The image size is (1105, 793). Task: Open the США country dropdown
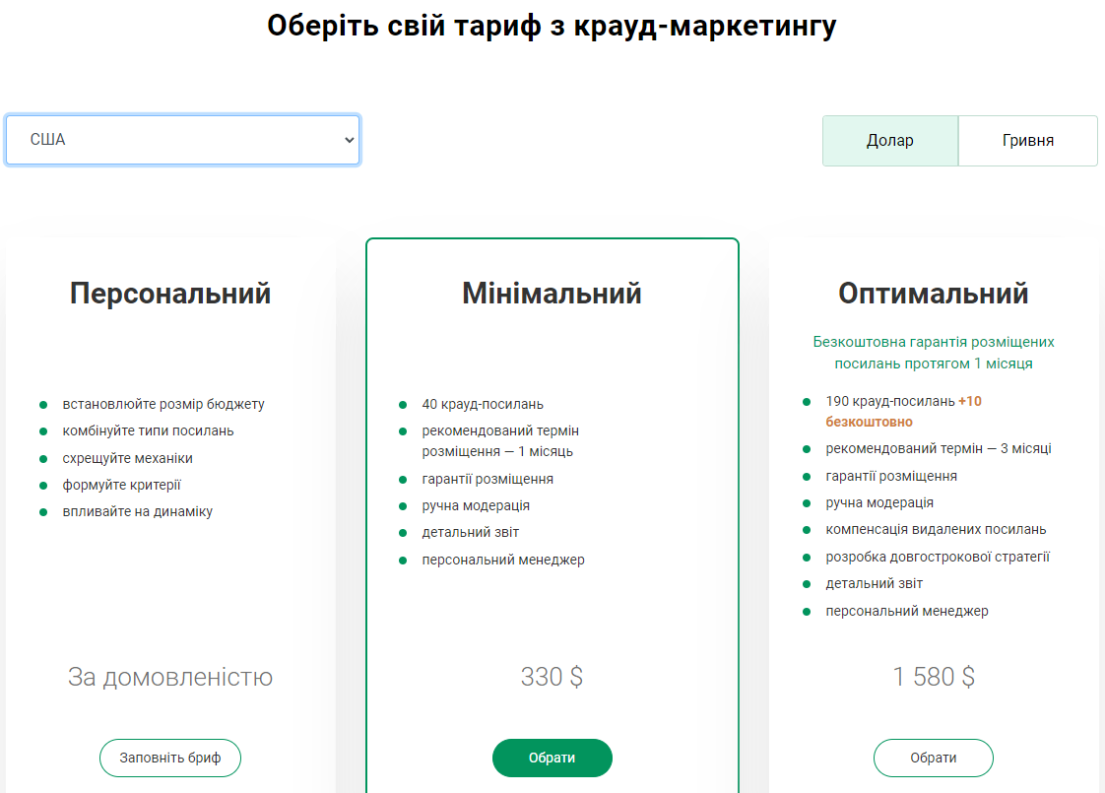pyautogui.click(x=182, y=140)
